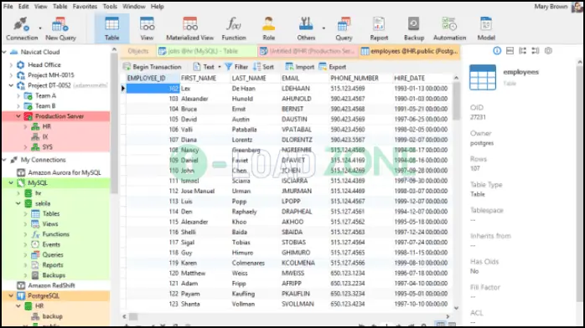Open the Connection tool
The height and width of the screenshot is (328, 585).
tap(22, 28)
